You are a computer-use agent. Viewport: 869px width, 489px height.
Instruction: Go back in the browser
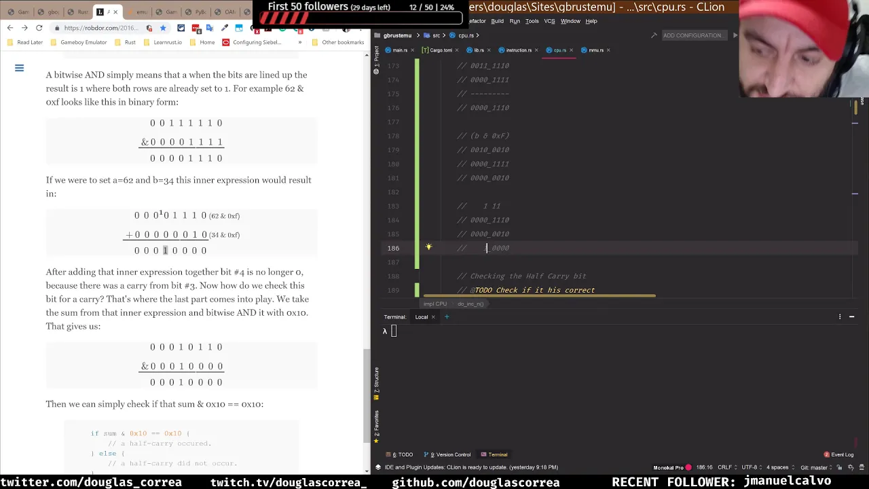pyautogui.click(x=10, y=28)
